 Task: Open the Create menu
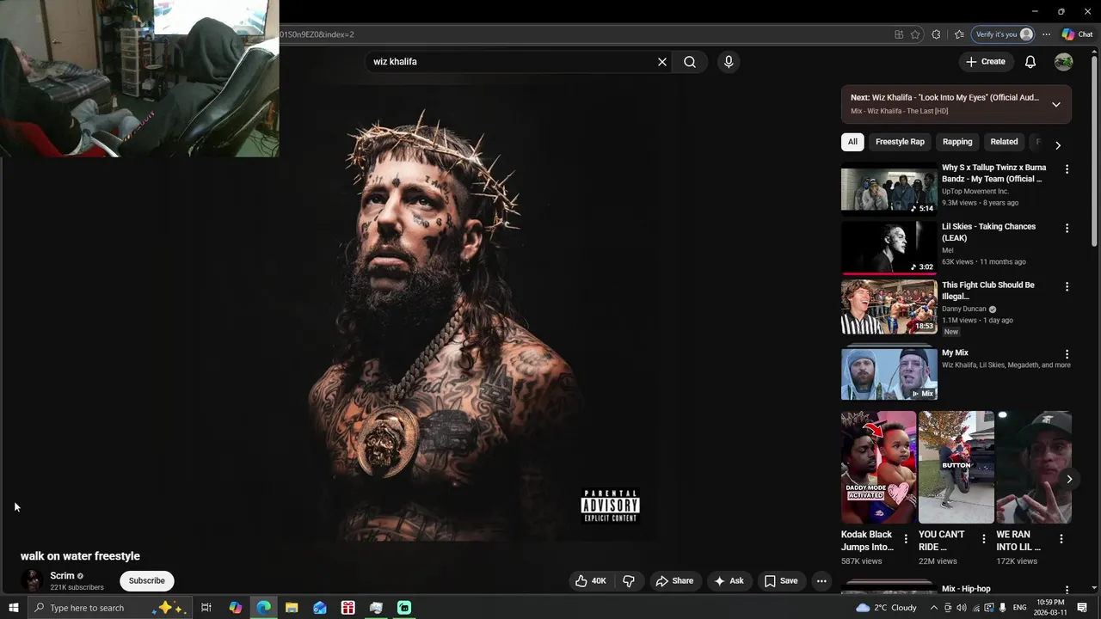[x=986, y=62]
